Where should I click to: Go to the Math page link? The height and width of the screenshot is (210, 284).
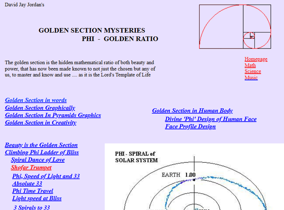click(250, 65)
